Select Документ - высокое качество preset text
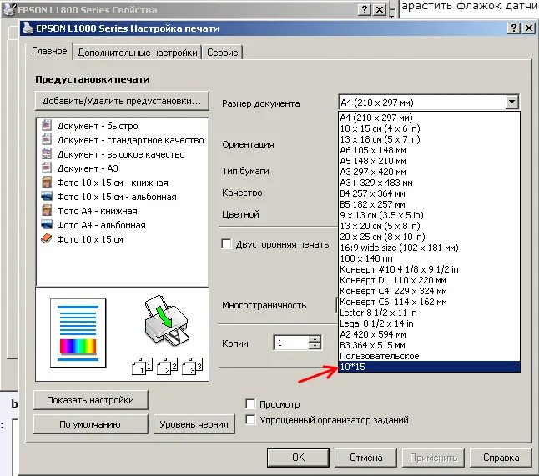This screenshot has width=539, height=476. (121, 154)
